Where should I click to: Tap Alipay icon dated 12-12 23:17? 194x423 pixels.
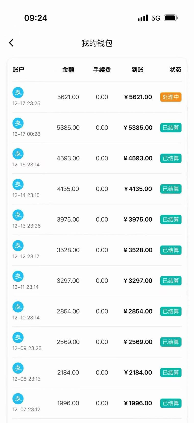(x=18, y=246)
